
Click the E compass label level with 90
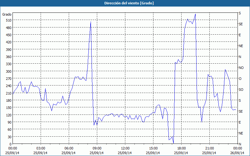[x=240, y=122]
